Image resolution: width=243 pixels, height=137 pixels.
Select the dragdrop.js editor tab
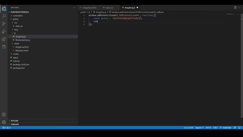coord(130,8)
